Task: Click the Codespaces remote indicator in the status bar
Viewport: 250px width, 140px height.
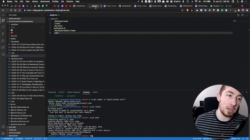Action: click(7, 138)
